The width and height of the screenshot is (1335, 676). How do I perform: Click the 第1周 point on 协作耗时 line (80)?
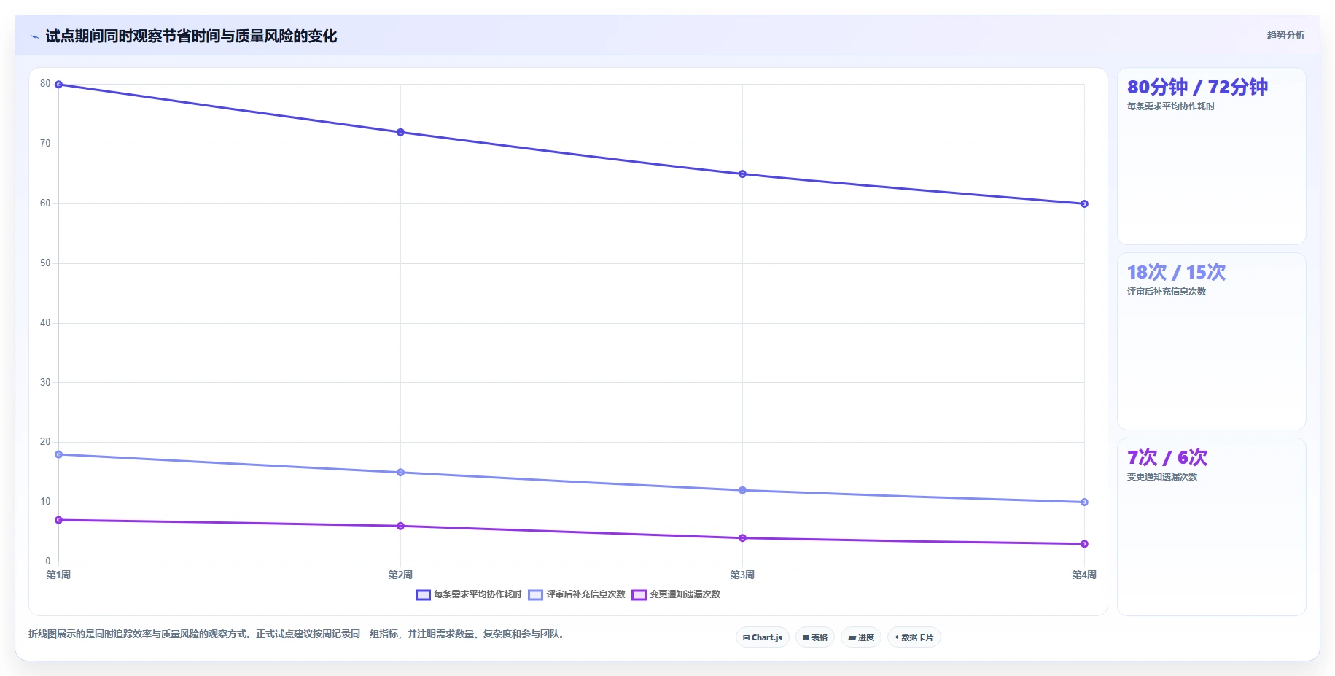point(59,85)
